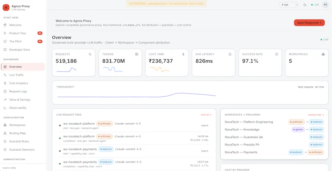Click the 519,186 requests value

[x=66, y=61]
